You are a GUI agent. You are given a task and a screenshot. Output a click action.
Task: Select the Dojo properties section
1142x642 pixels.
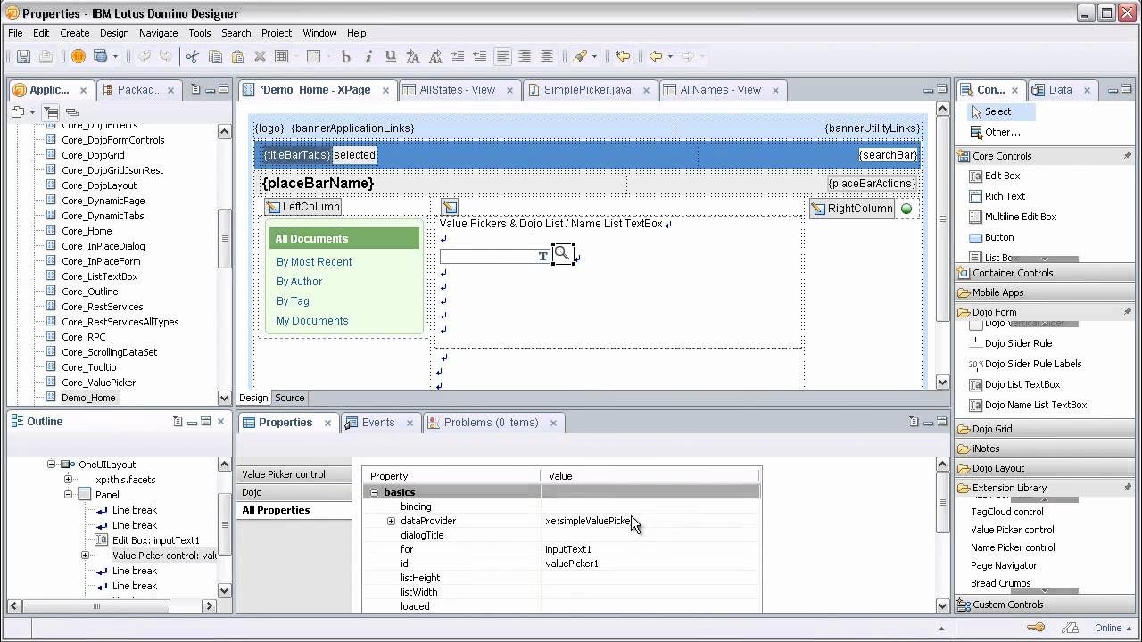[294, 492]
